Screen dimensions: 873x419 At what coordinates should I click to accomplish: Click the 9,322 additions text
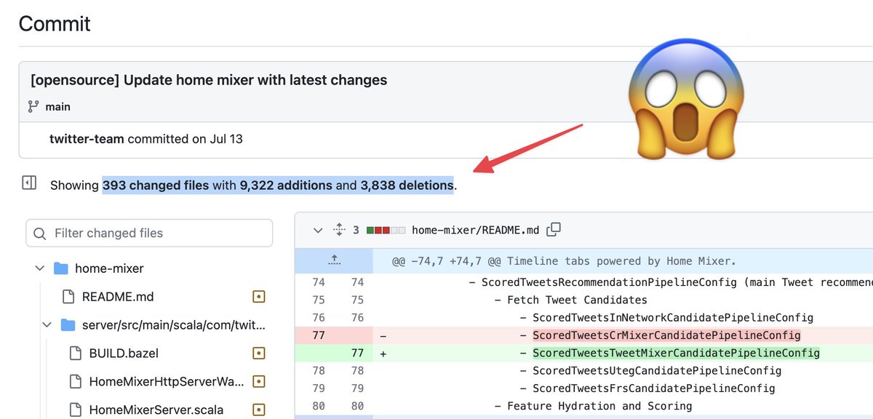[x=286, y=185]
